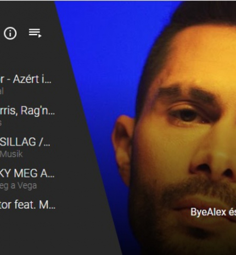The height and width of the screenshot is (255, 236).
Task: Click the "eg a Vega" channel subtitle
Action: click(18, 186)
